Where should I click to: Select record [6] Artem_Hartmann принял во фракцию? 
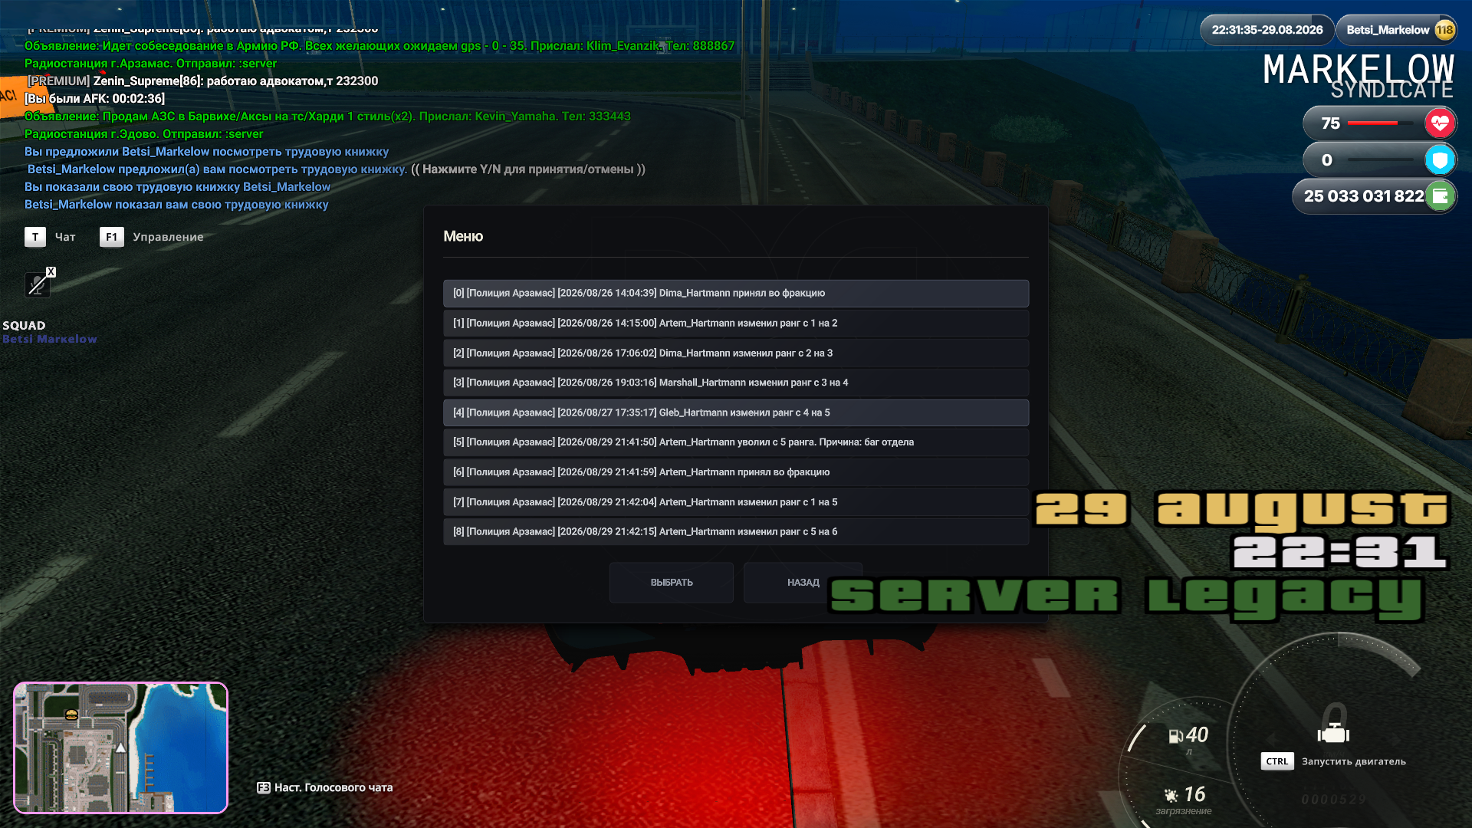(736, 472)
